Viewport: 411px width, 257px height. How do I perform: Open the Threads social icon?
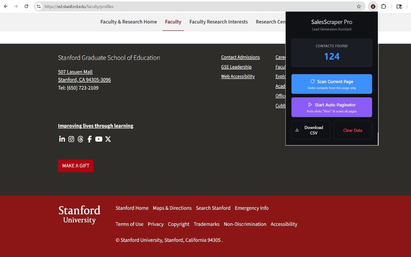[x=80, y=139]
